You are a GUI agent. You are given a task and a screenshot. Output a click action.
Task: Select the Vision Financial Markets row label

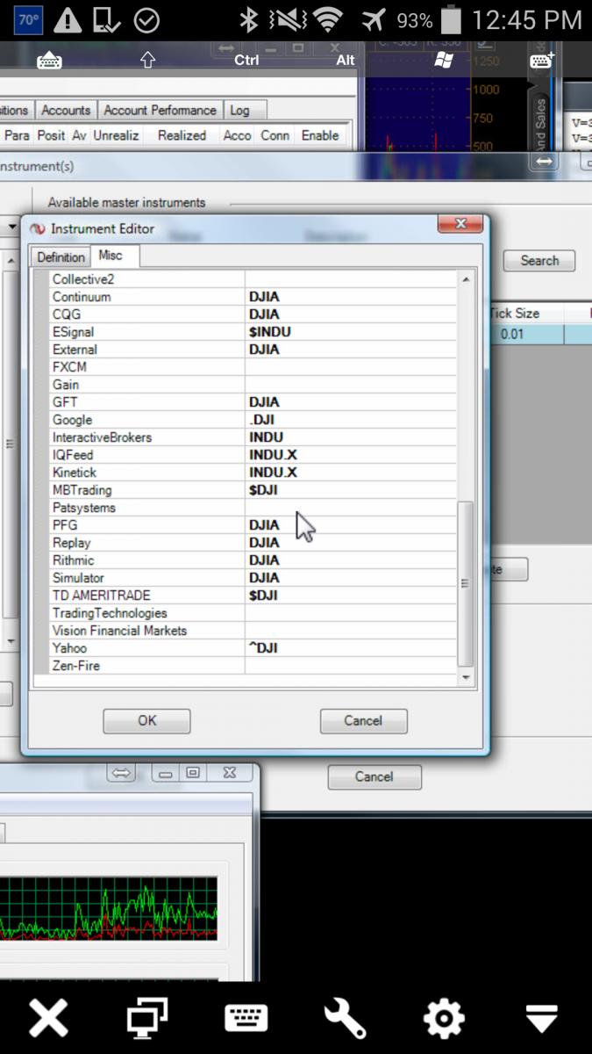[x=119, y=631]
